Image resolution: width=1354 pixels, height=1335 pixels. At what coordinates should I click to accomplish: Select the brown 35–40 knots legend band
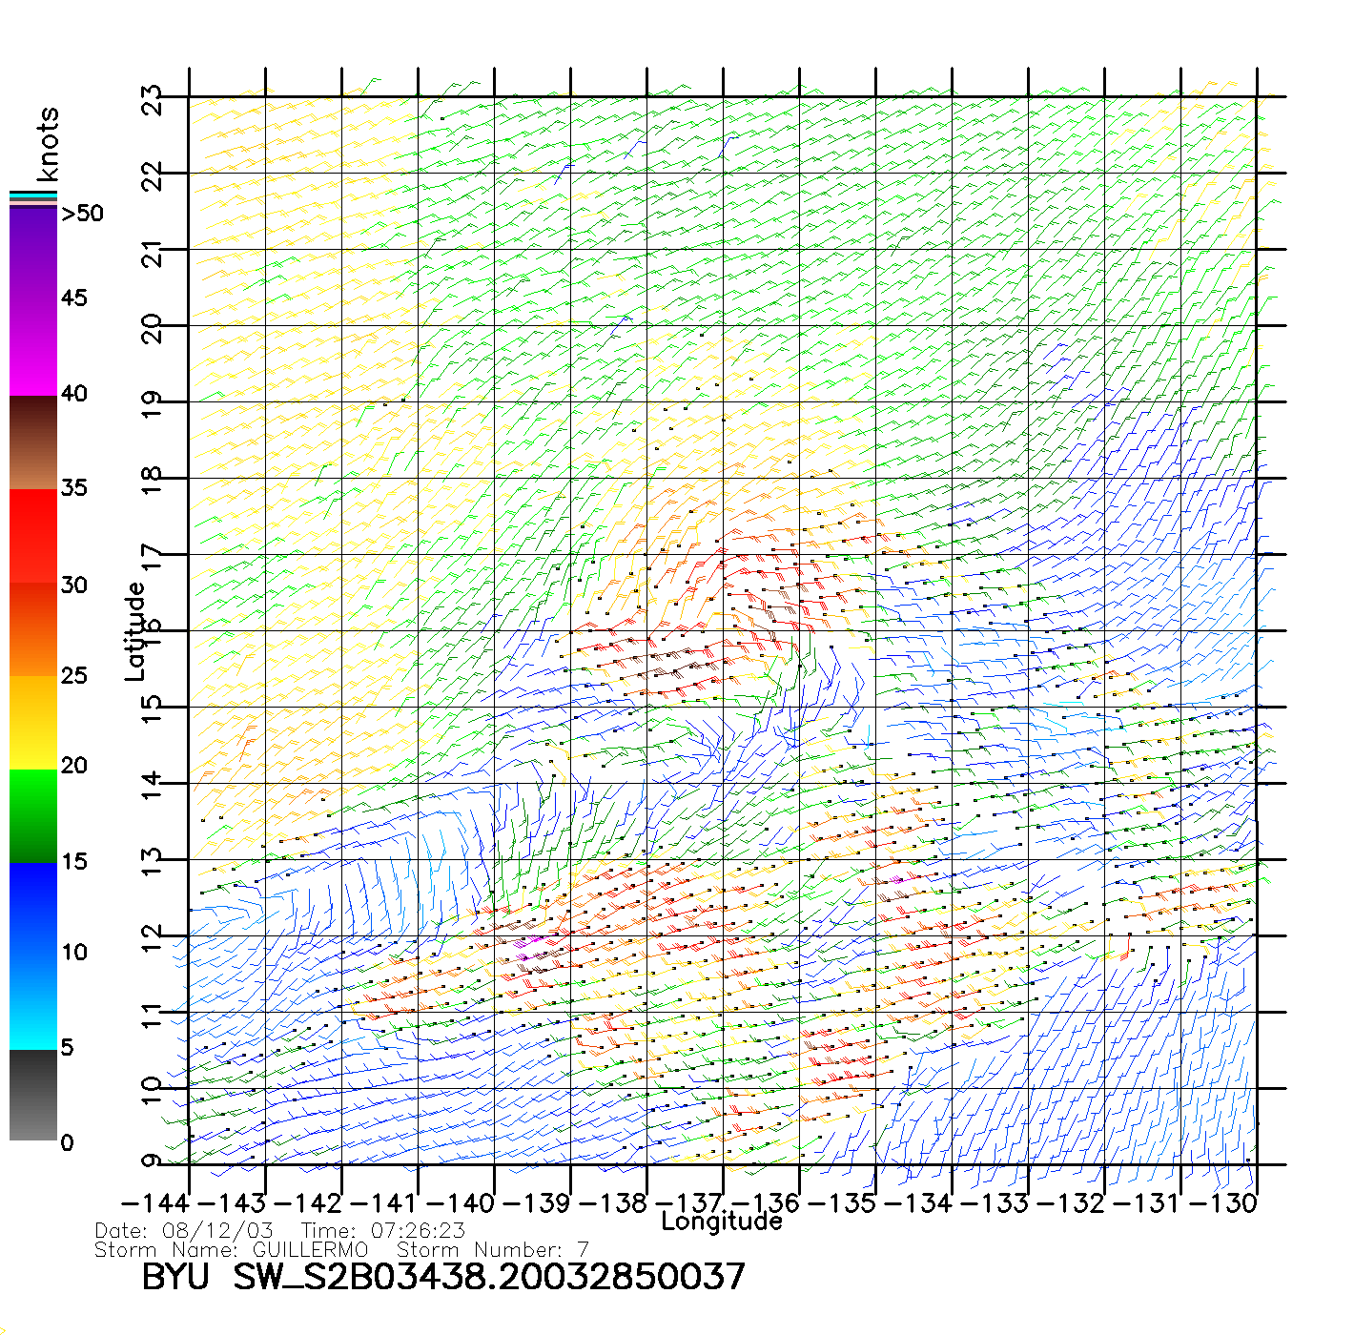(33, 442)
